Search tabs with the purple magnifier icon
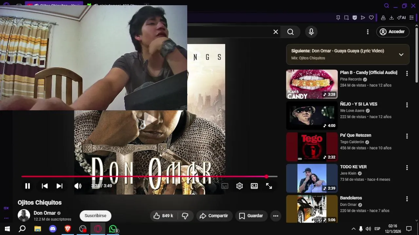The image size is (419, 235). point(387,6)
